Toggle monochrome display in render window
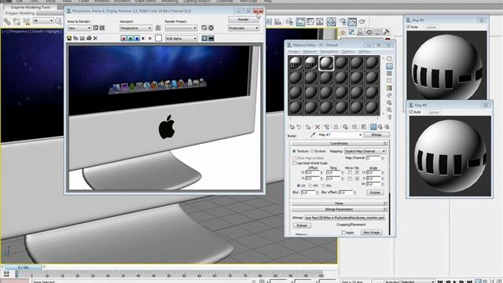This screenshot has height=283, width=503. [150, 39]
